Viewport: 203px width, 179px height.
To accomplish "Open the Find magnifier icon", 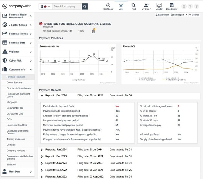I will (x=134, y=5).
